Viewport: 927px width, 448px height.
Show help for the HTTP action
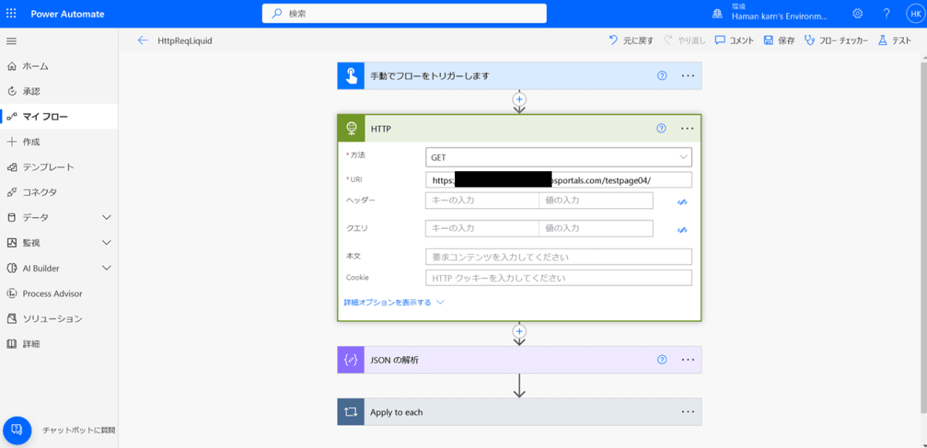[x=661, y=128]
